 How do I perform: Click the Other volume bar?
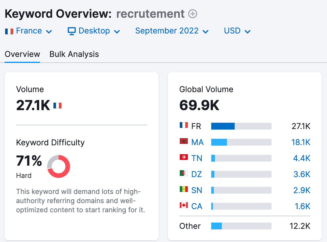[x=241, y=226]
